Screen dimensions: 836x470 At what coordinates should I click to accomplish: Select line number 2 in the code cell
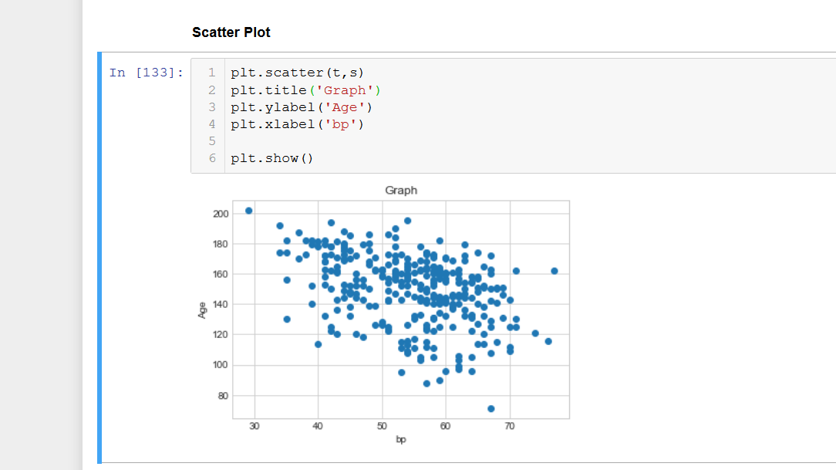pos(213,90)
